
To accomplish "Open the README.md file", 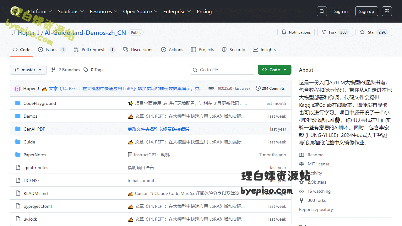I will coord(35,193).
